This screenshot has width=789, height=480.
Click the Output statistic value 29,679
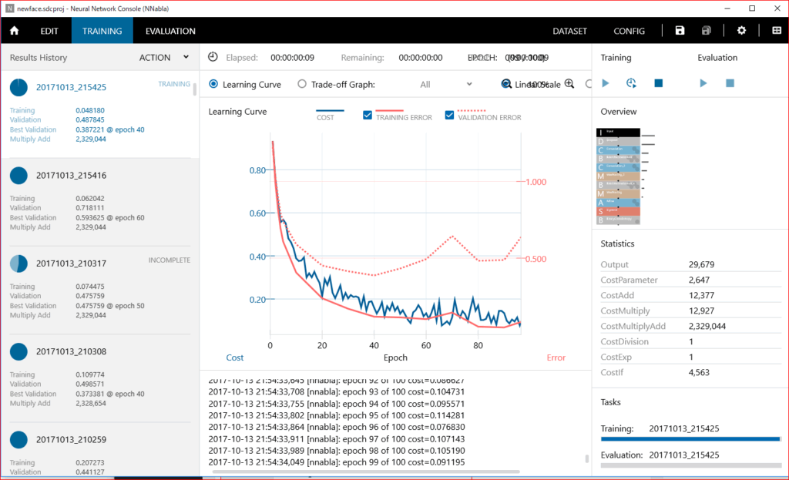[701, 264]
